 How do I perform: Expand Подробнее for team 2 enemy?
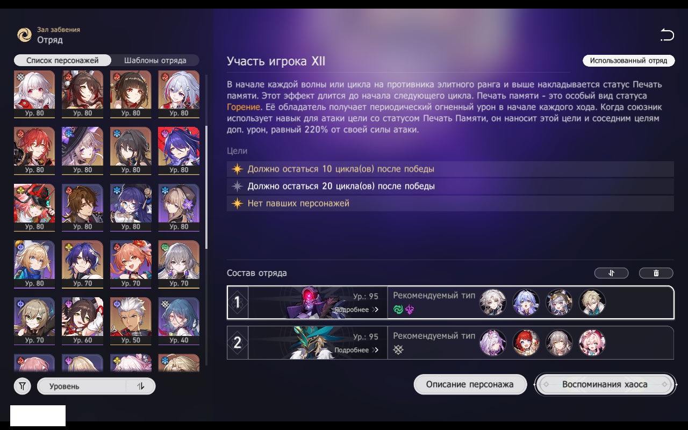coord(356,350)
